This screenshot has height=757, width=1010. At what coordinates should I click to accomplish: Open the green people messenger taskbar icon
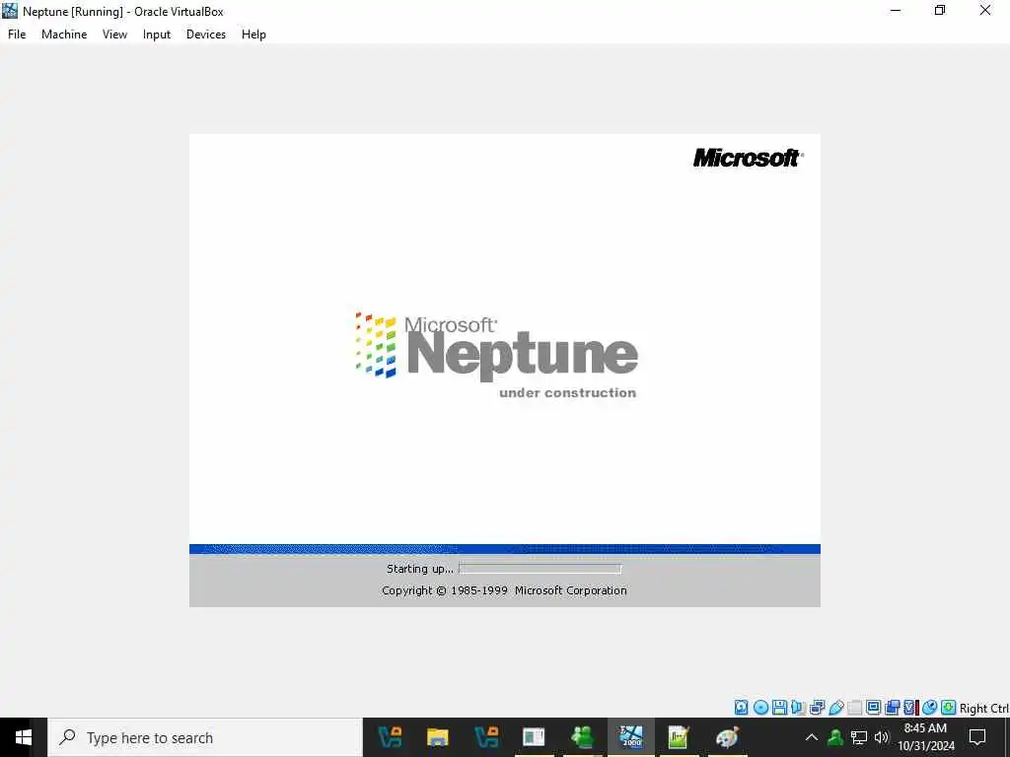coord(582,737)
